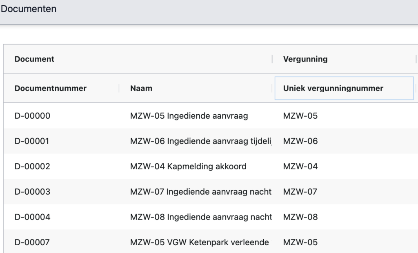Open the Documenten title tab
418x253 pixels.
pos(29,9)
